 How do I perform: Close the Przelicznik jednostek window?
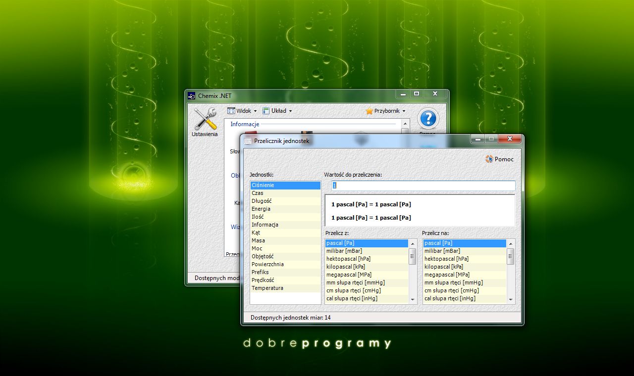pyautogui.click(x=509, y=139)
